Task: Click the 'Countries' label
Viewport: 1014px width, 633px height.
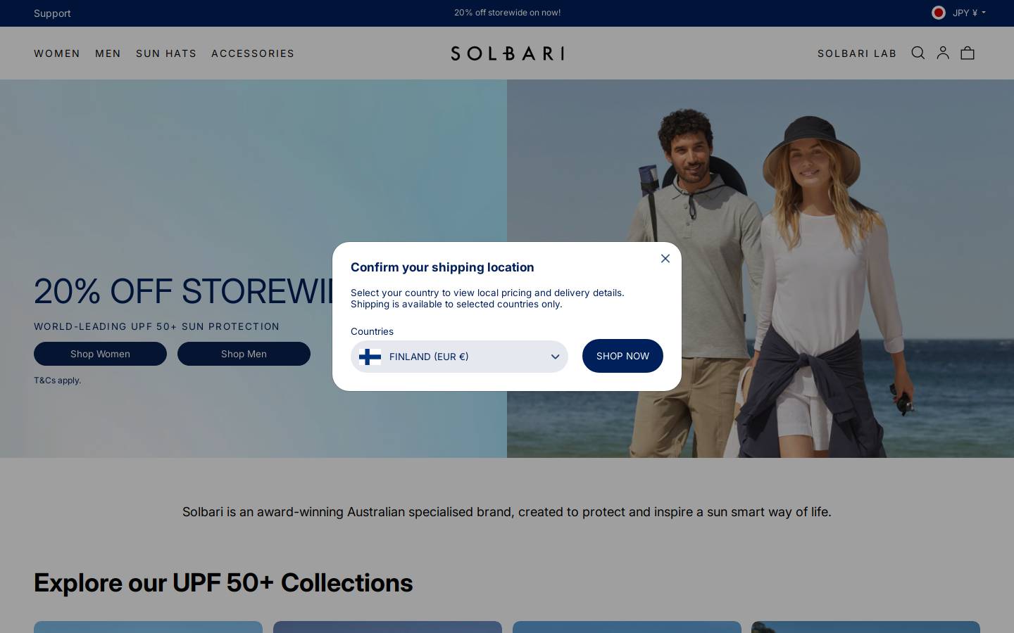Action: pos(372,331)
